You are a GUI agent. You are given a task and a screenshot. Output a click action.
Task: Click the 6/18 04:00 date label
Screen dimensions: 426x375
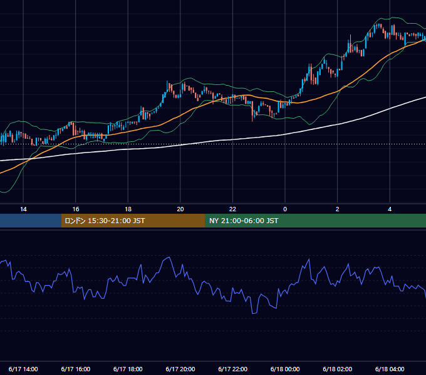point(390,369)
